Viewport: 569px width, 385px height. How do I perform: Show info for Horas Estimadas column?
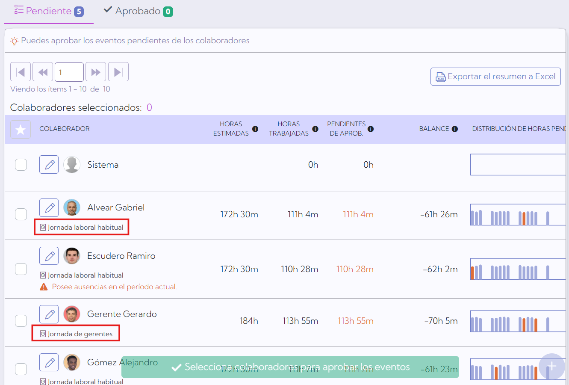[255, 129]
